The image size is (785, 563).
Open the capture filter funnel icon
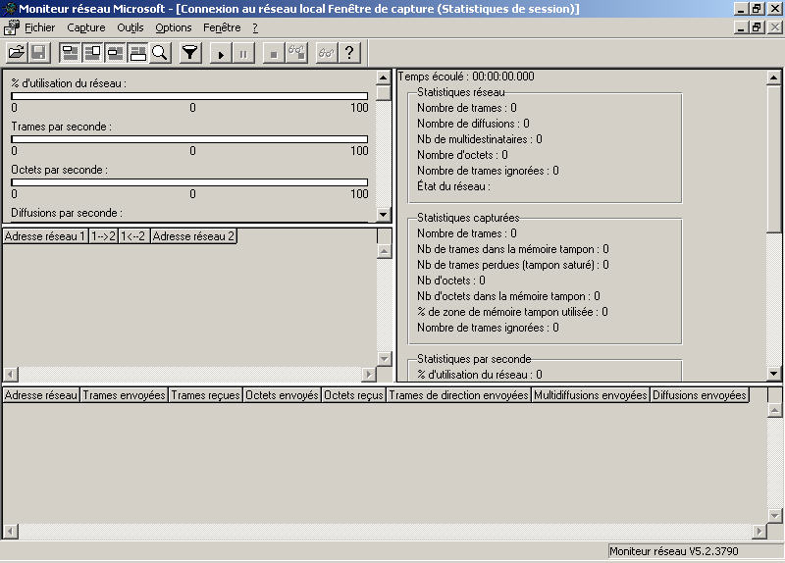190,53
